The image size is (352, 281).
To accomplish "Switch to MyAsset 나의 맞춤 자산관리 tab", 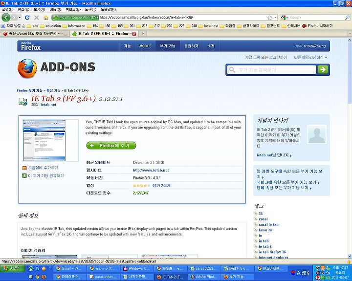I will tap(35, 34).
